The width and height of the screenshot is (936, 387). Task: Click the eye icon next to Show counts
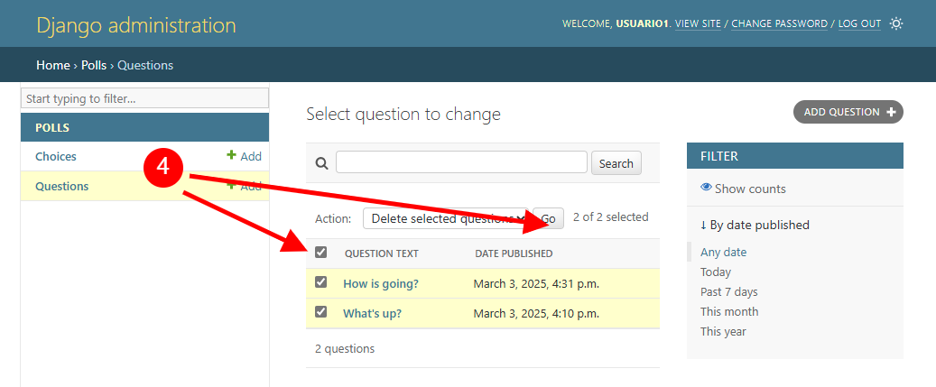pyautogui.click(x=706, y=188)
